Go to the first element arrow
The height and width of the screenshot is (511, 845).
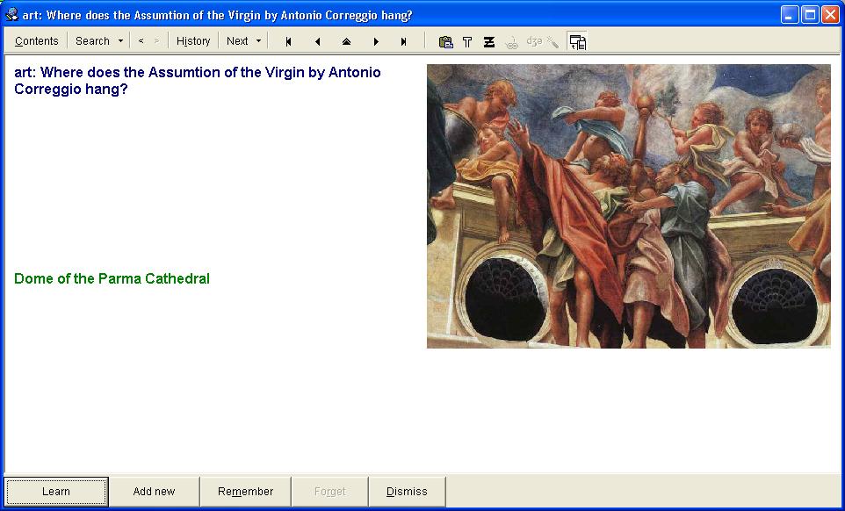pyautogui.click(x=288, y=41)
